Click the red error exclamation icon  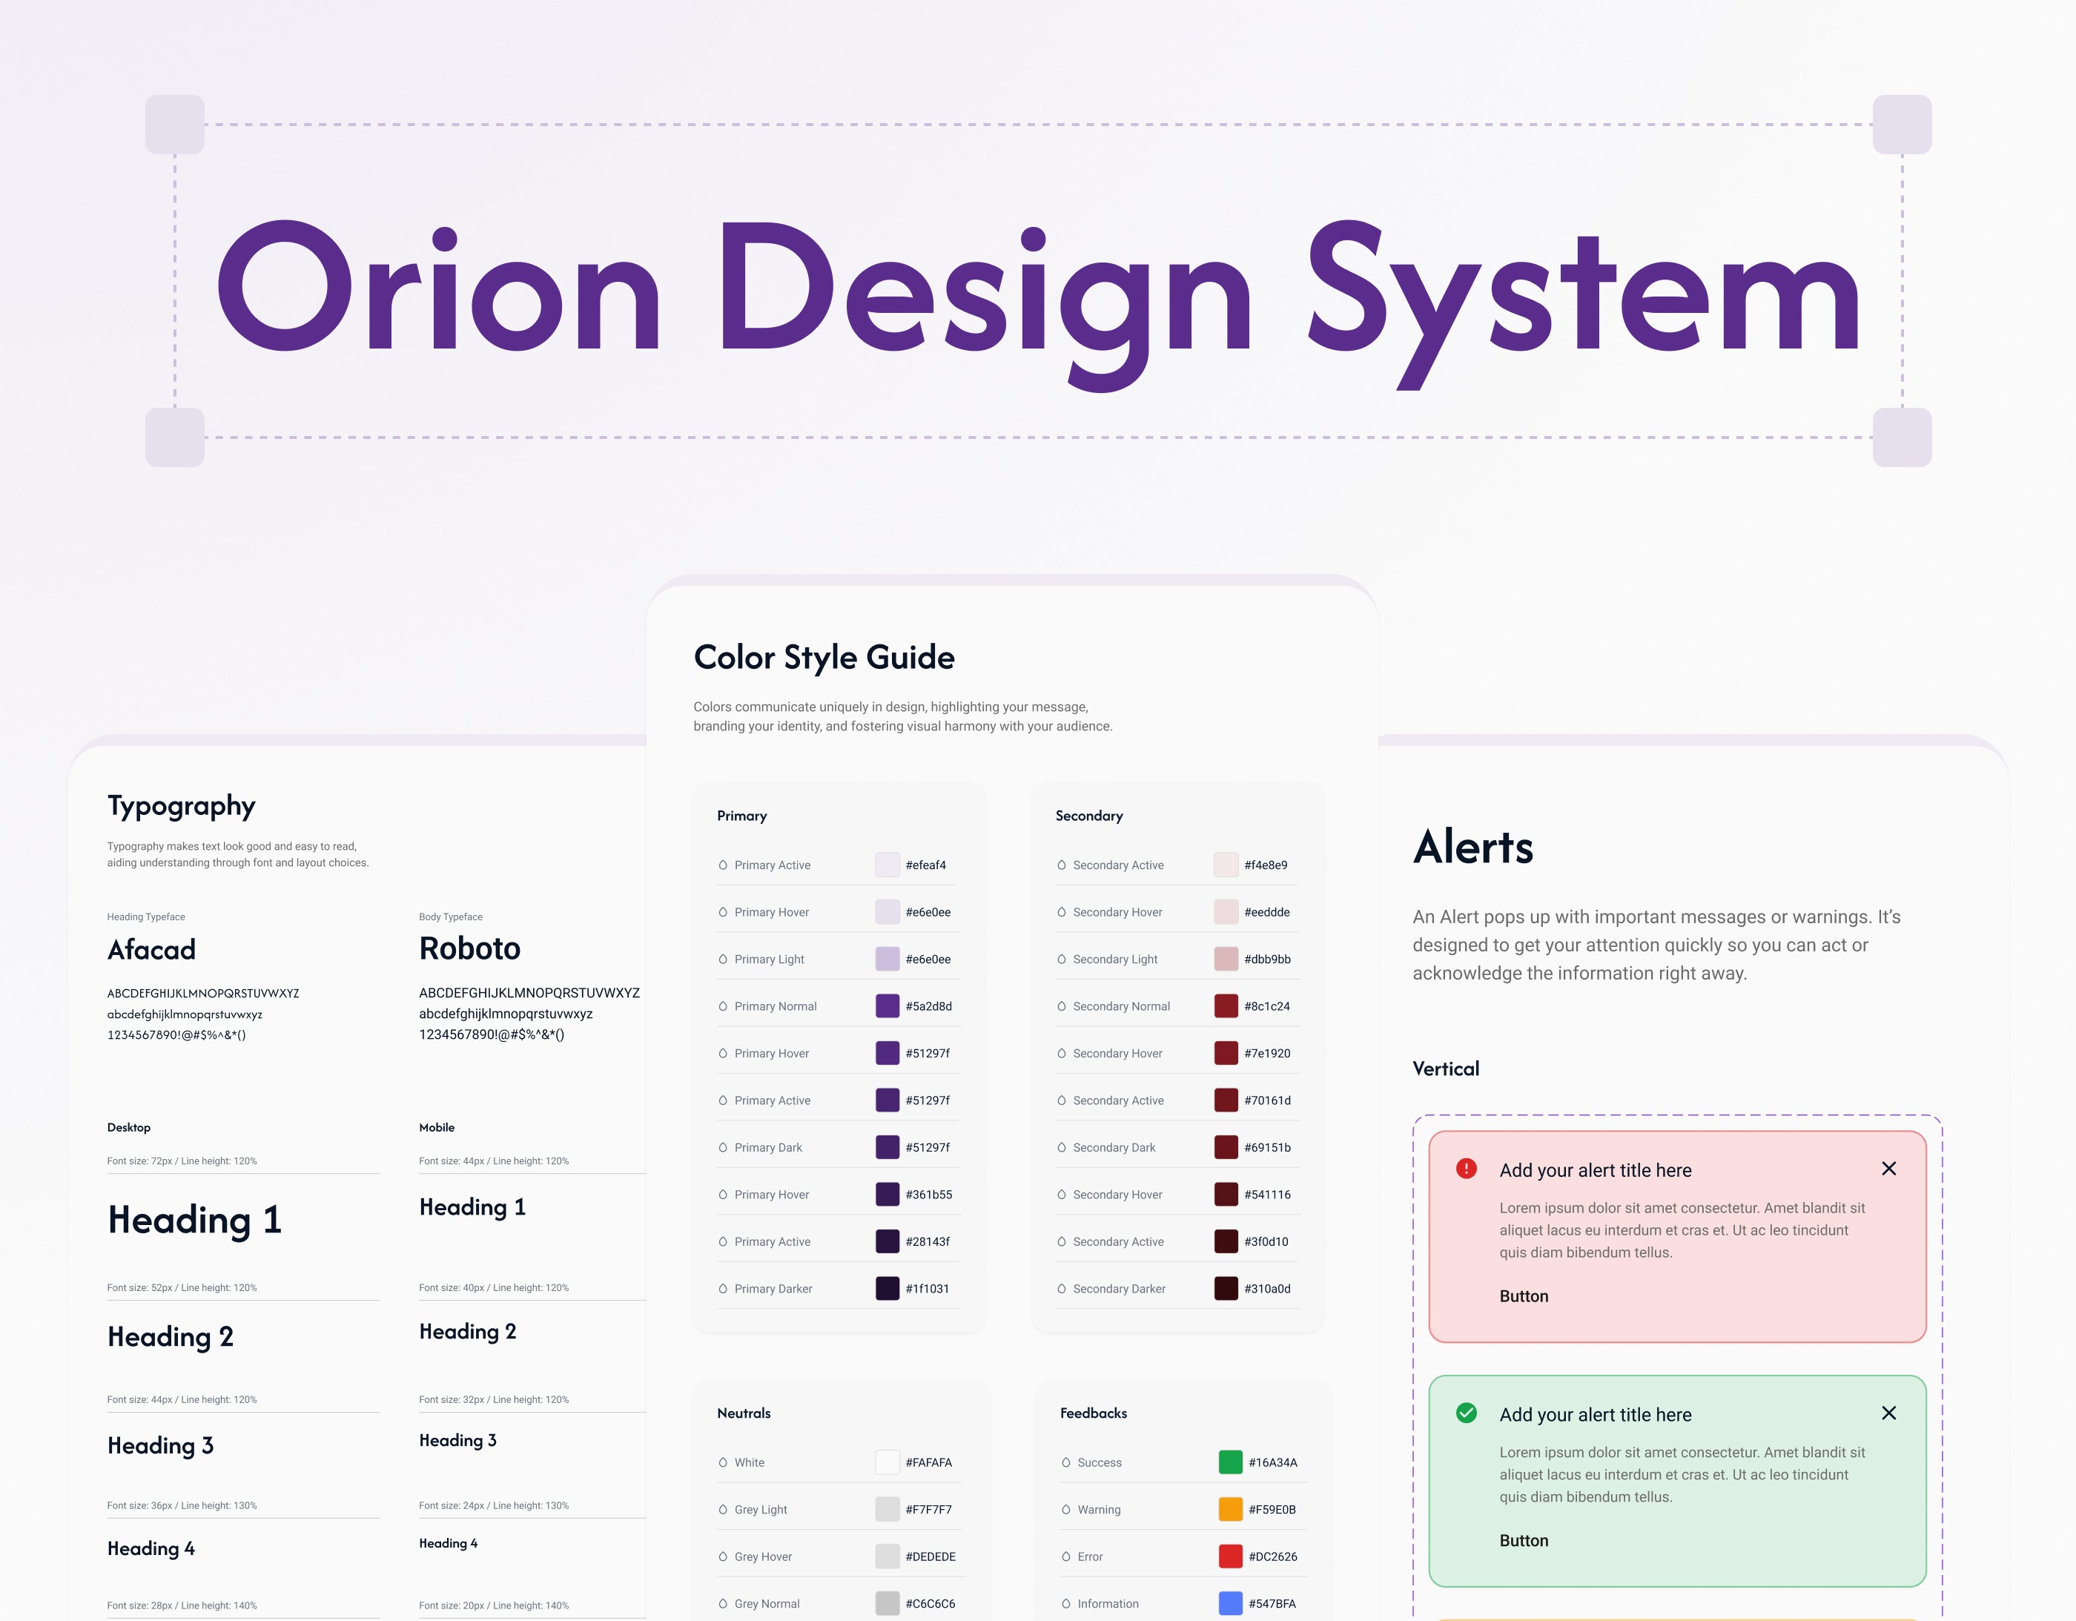[x=1466, y=1169]
